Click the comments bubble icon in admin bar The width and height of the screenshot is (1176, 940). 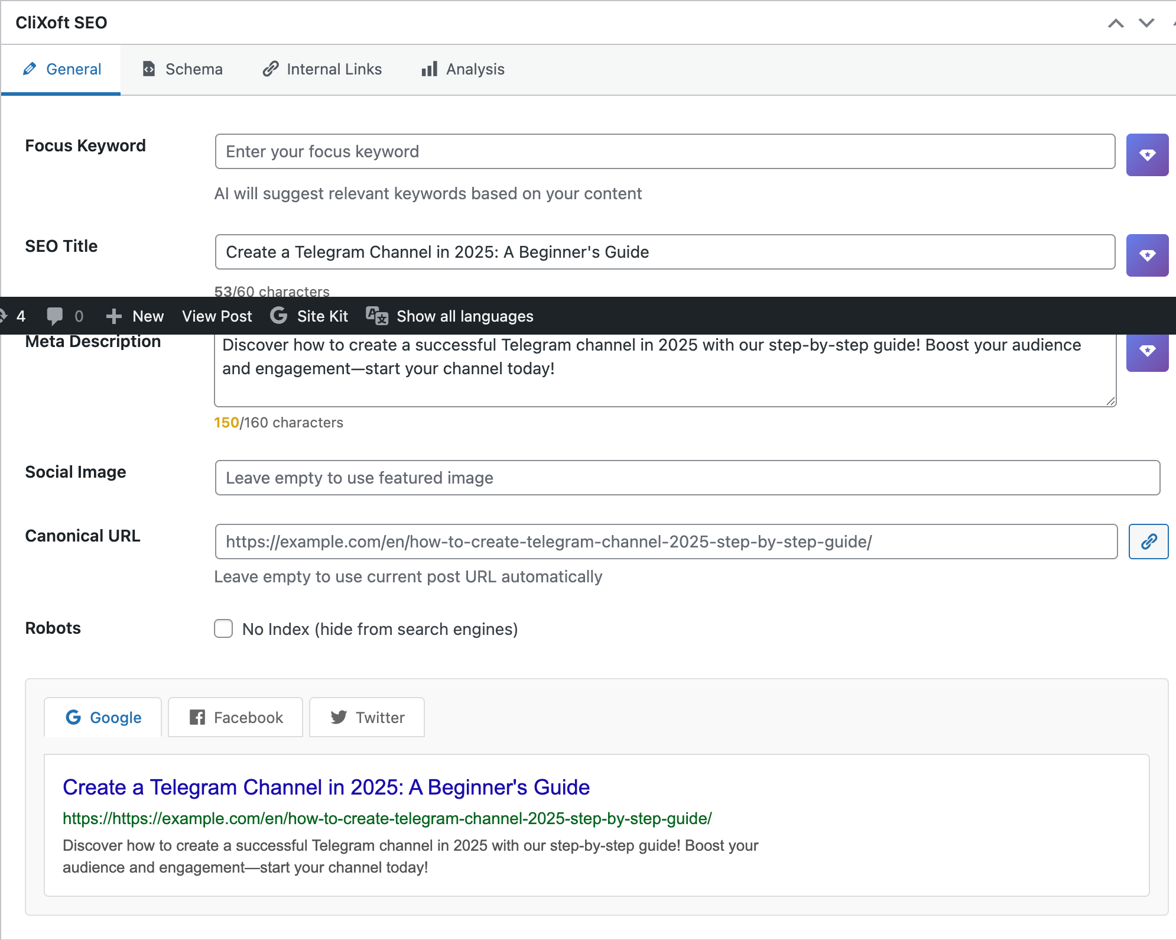tap(54, 316)
